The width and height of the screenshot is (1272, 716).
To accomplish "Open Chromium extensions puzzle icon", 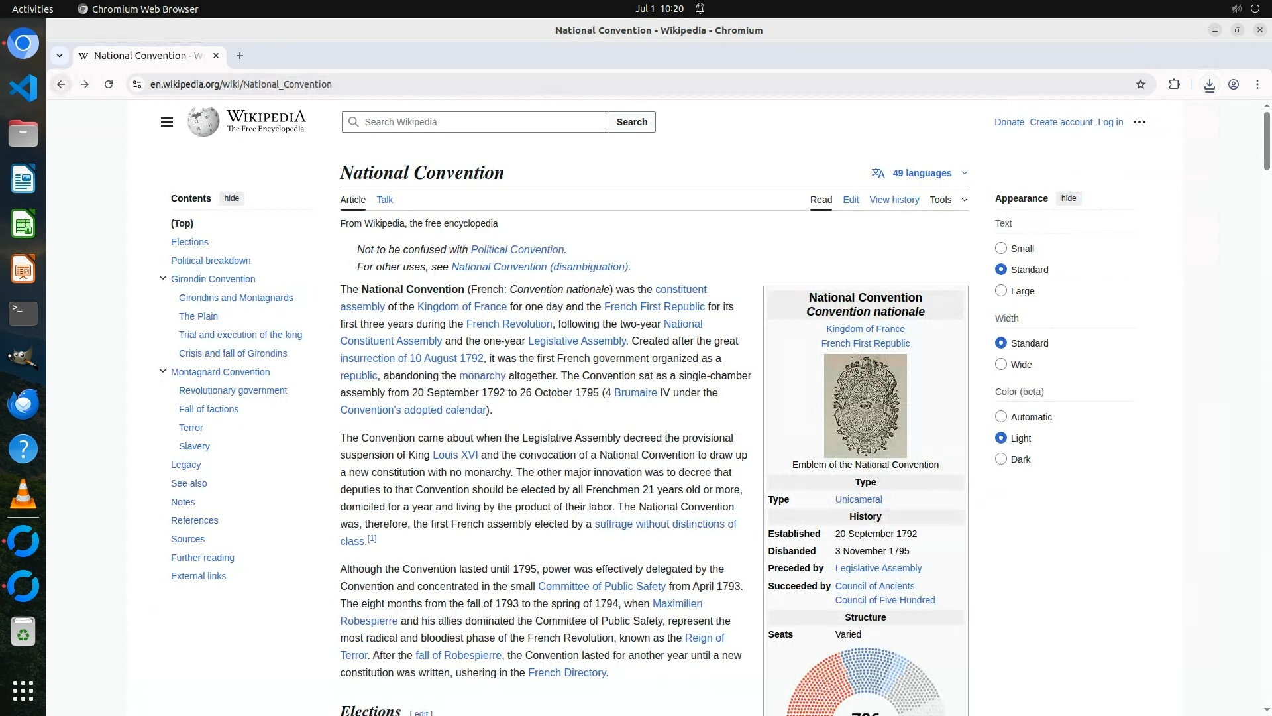I will click(x=1174, y=84).
